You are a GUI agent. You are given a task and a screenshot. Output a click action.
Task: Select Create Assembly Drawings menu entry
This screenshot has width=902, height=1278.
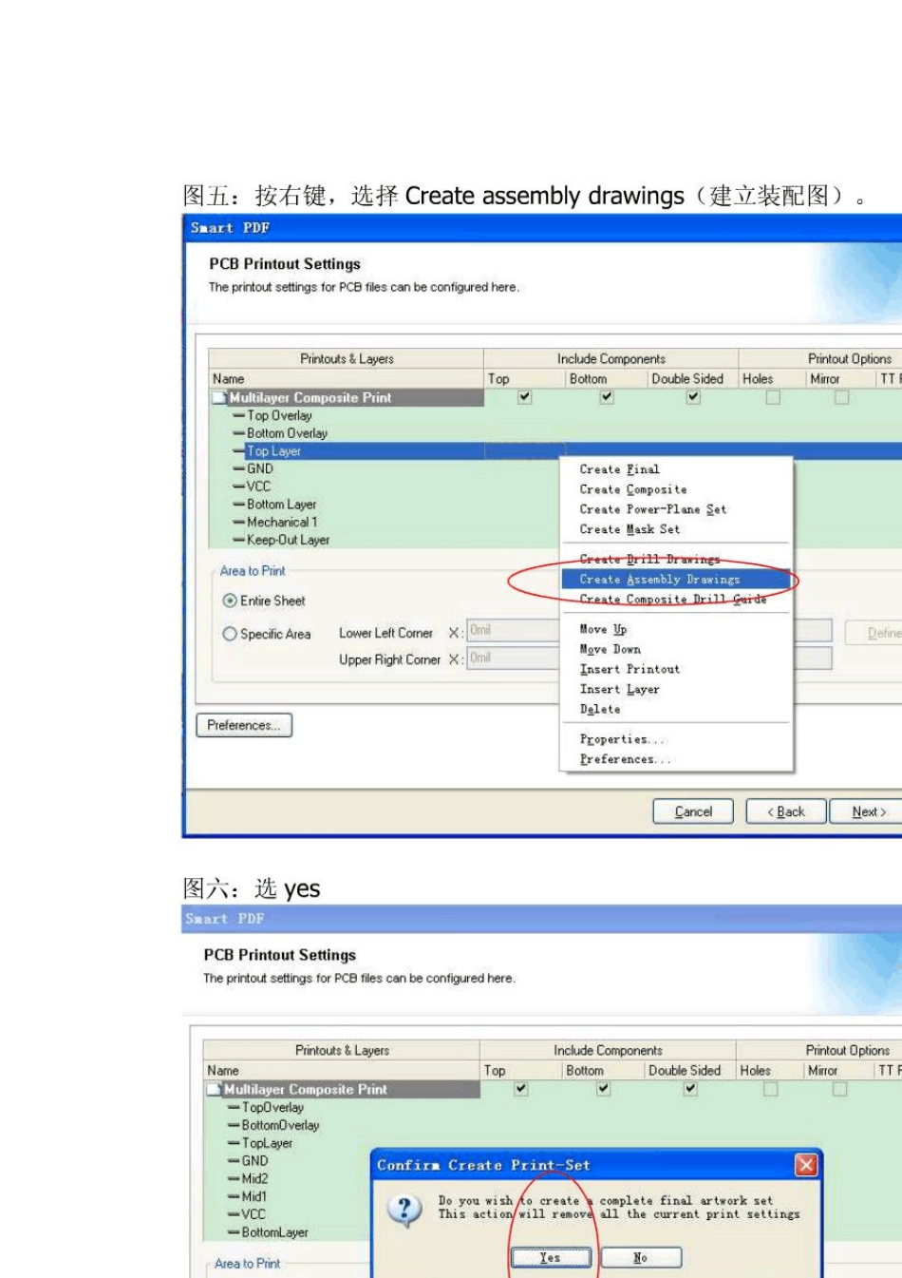[659, 579]
